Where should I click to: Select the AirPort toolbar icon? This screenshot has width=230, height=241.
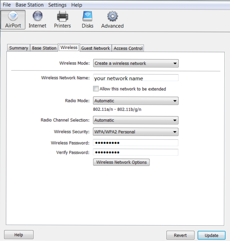(13, 20)
